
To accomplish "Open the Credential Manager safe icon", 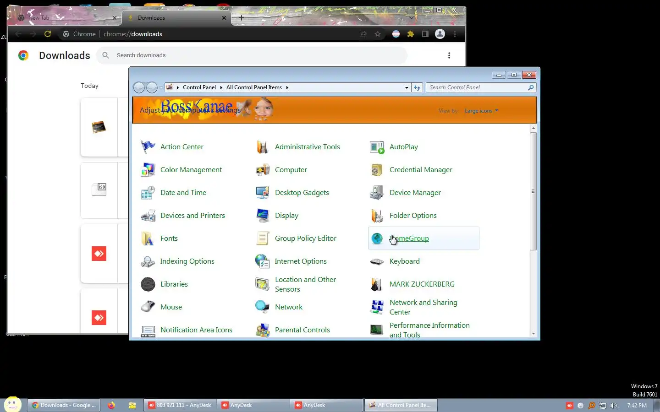I will 377,170.
